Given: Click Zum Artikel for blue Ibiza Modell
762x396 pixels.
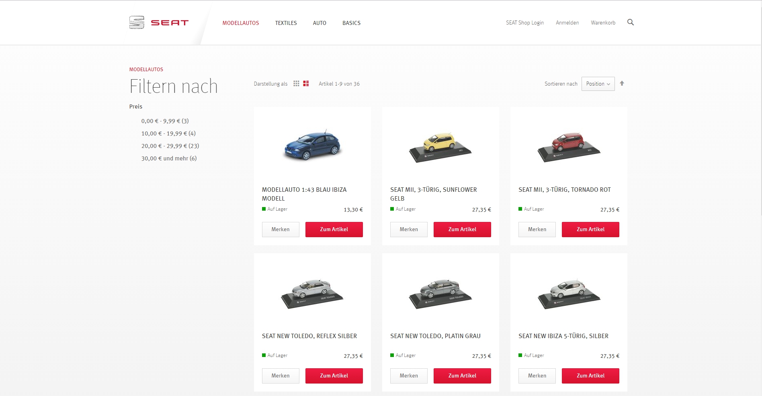Looking at the screenshot, I should click(x=334, y=230).
